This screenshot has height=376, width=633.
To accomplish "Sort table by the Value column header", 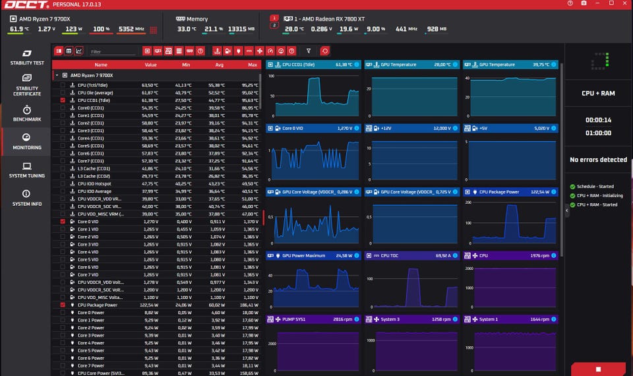I will [x=150, y=65].
